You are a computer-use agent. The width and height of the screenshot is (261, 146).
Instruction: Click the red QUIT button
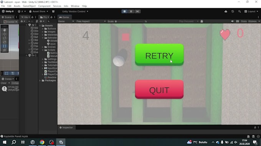[x=159, y=89]
